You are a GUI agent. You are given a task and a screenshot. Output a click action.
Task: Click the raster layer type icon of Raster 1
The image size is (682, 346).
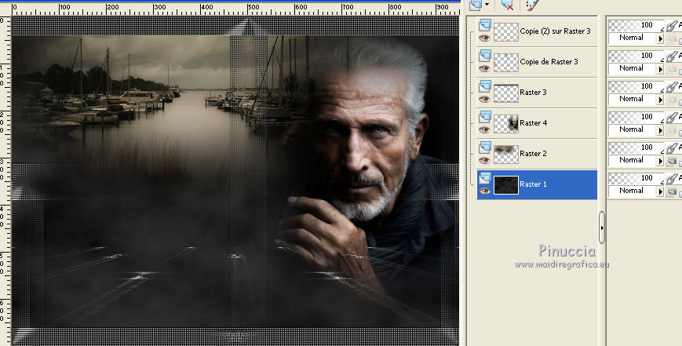(484, 178)
